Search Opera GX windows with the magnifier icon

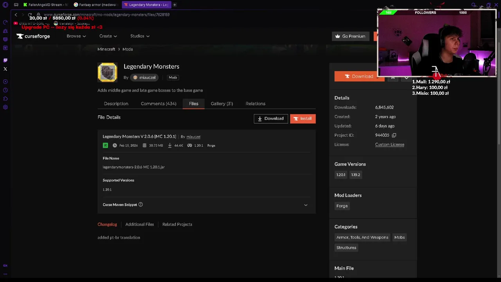tap(474, 5)
